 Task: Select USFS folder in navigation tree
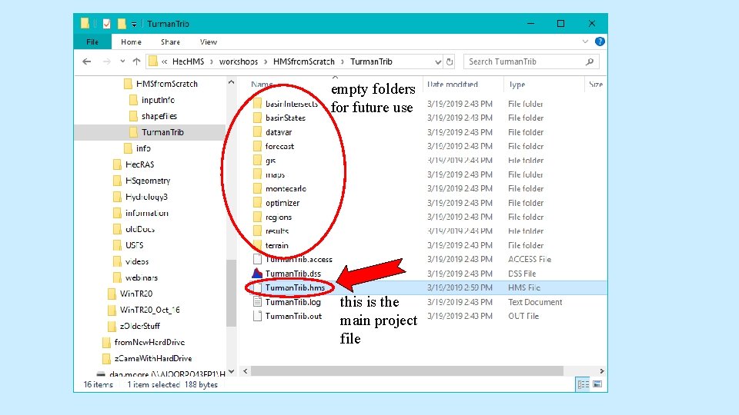(134, 245)
